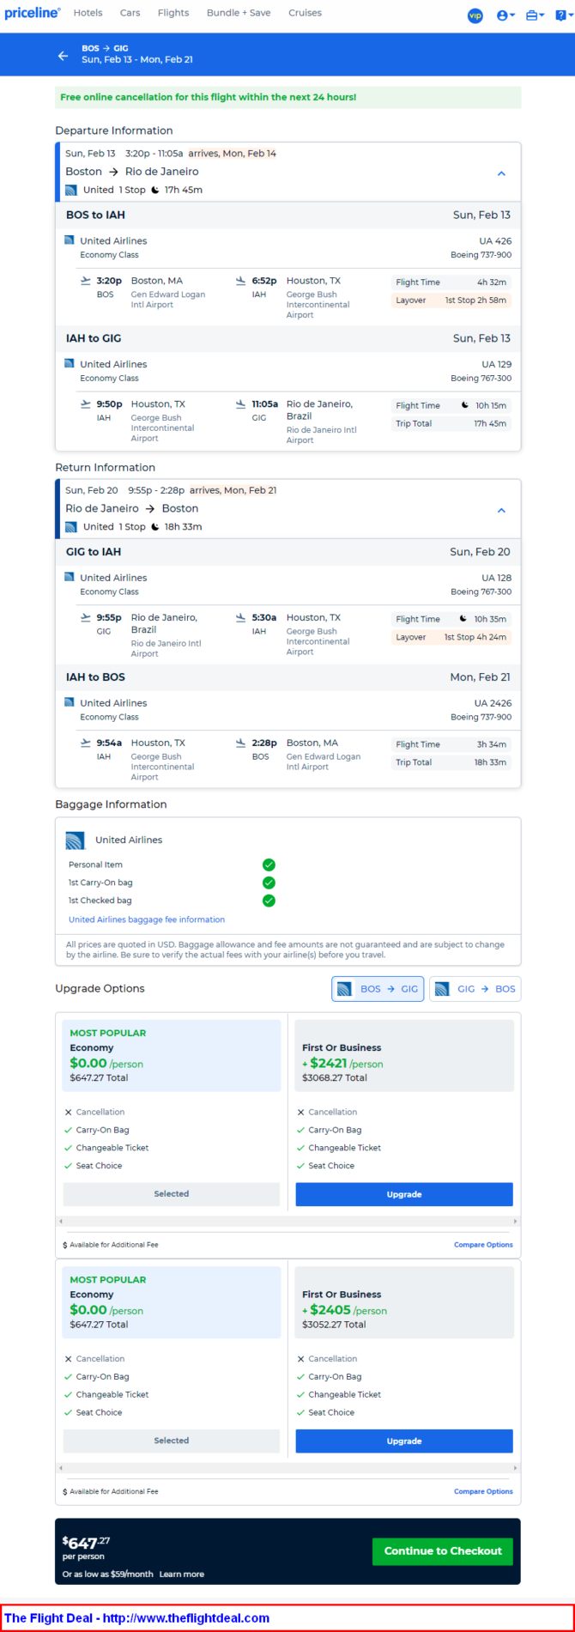This screenshot has height=1632, width=575.
Task: Open the Flights tab
Action: [x=173, y=13]
